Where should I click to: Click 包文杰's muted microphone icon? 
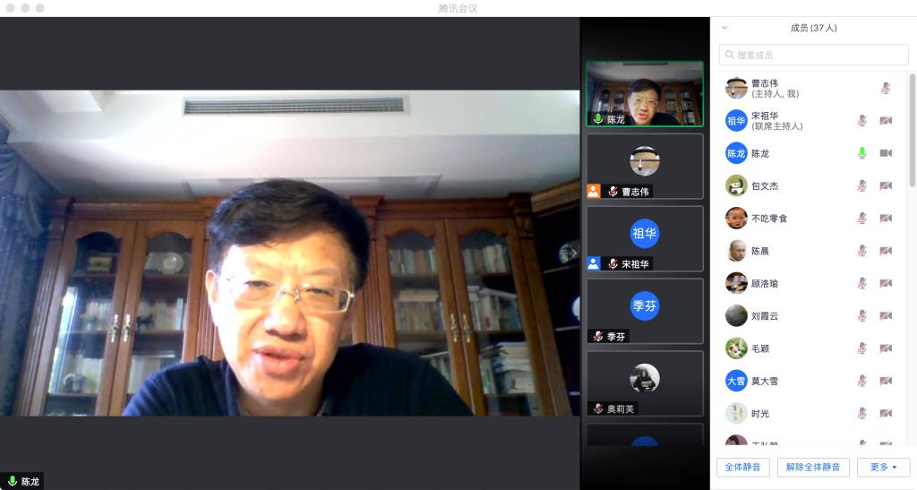(861, 185)
